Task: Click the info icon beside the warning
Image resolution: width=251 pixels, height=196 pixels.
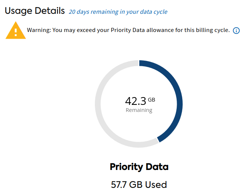Action: pyautogui.click(x=236, y=30)
